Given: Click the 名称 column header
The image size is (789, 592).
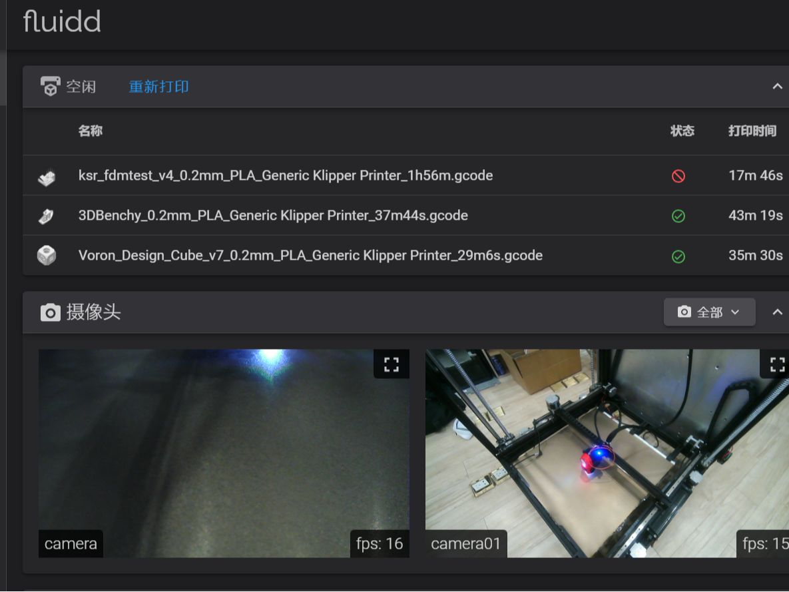Looking at the screenshot, I should 91,131.
